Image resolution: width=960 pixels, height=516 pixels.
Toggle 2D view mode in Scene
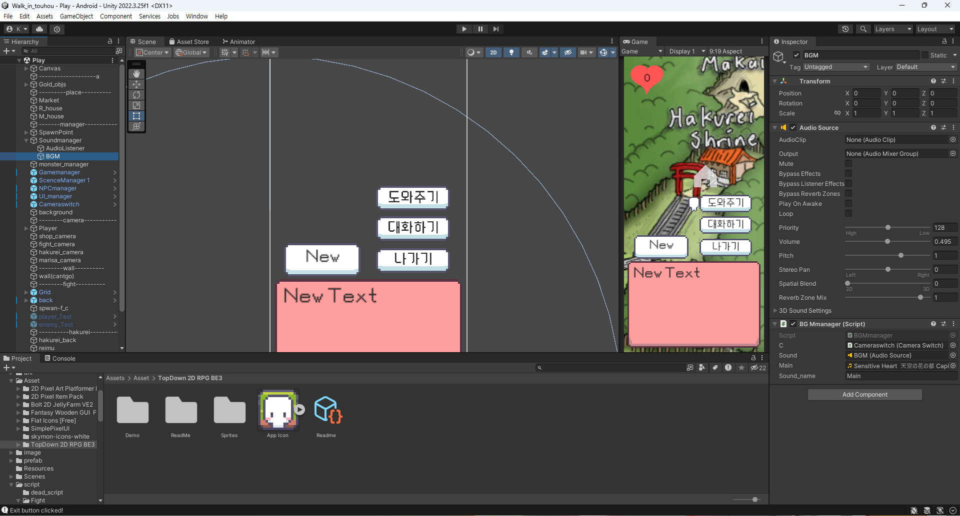[x=493, y=52]
